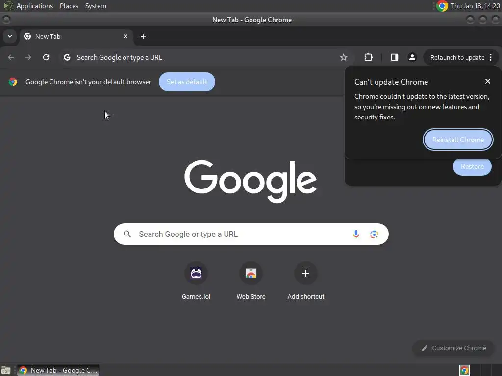This screenshot has width=502, height=376.
Task: Click the window menu button in title bar
Action: point(6,20)
